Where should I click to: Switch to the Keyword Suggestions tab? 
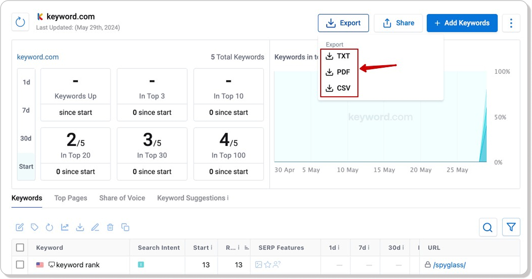click(x=191, y=198)
